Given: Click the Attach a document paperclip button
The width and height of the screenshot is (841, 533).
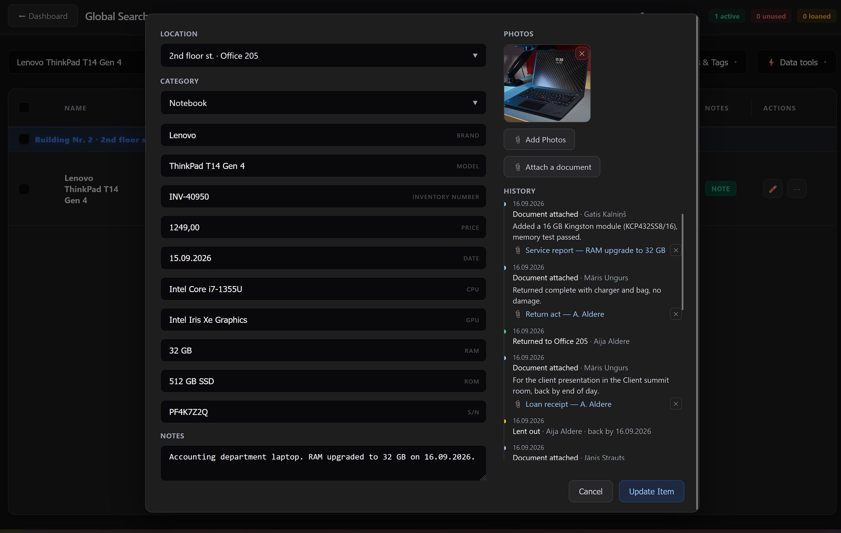Looking at the screenshot, I should point(552,167).
